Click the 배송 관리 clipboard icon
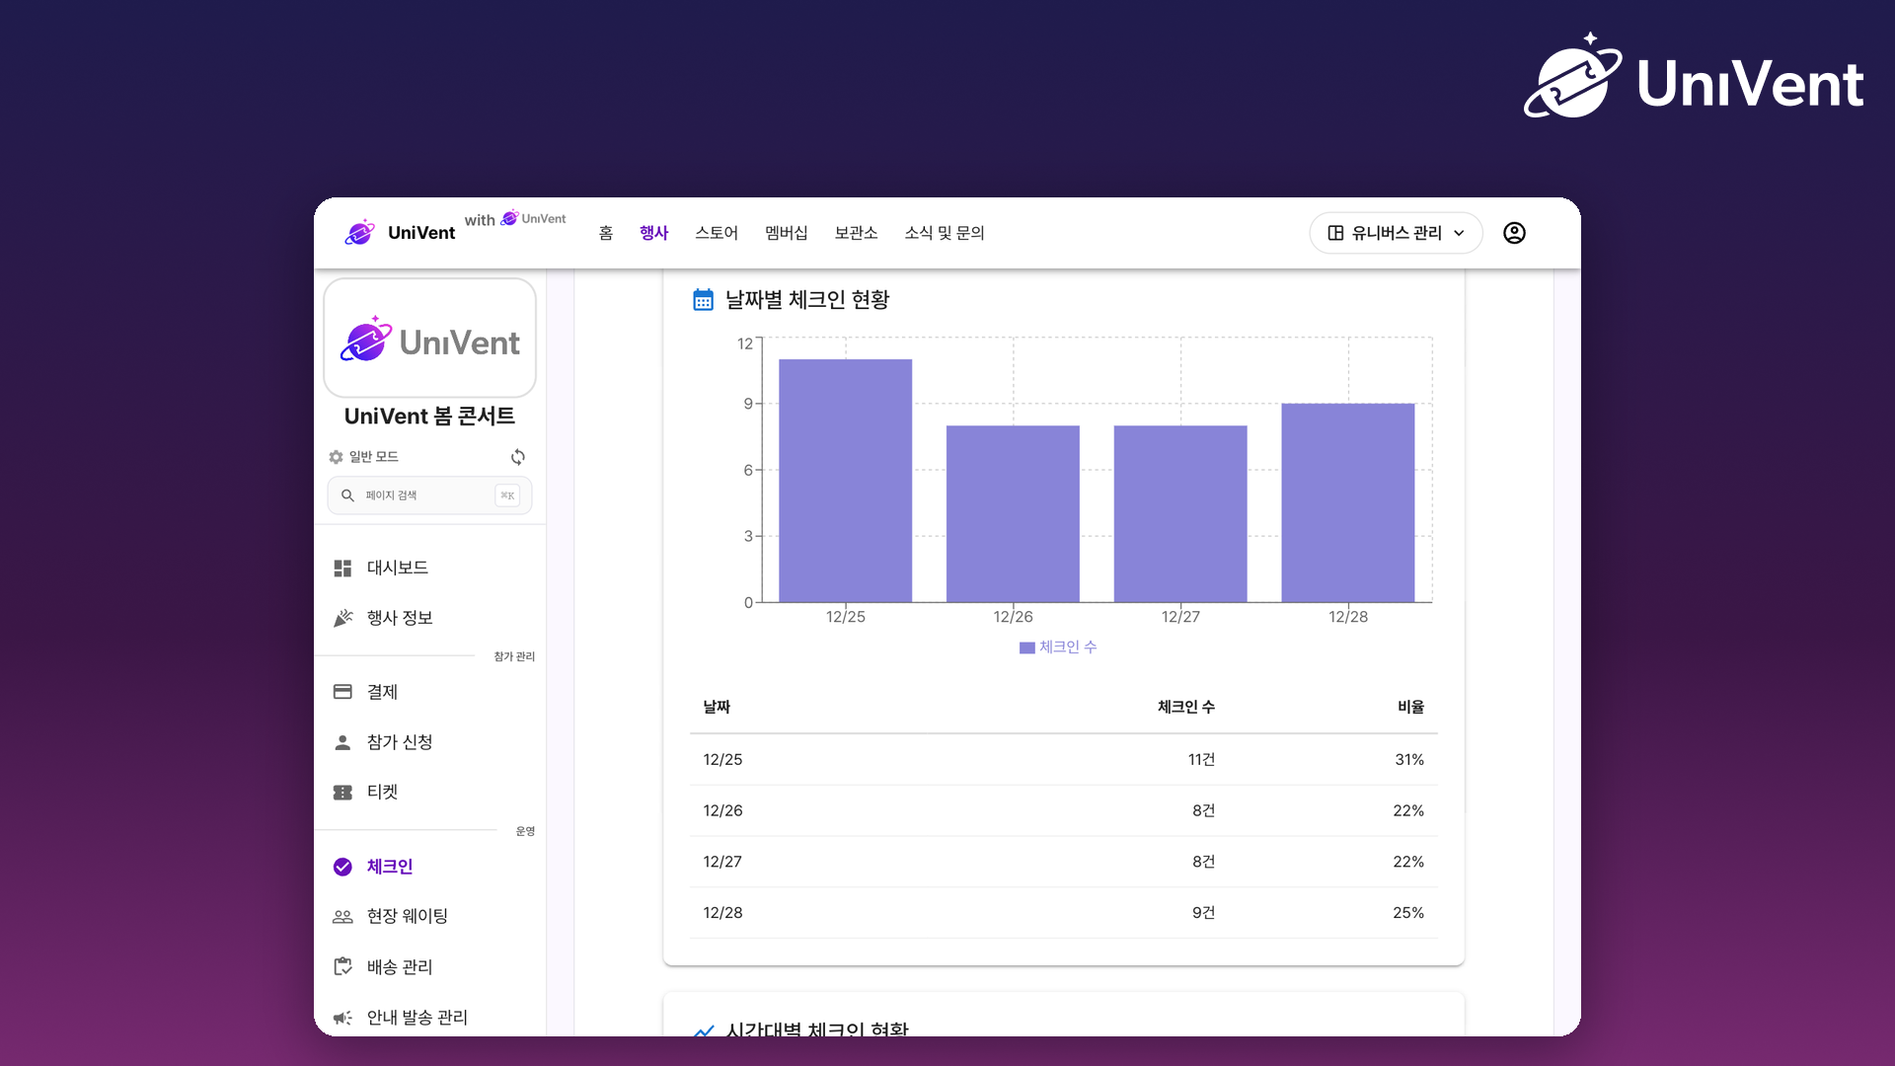The image size is (1895, 1066). pos(342,966)
